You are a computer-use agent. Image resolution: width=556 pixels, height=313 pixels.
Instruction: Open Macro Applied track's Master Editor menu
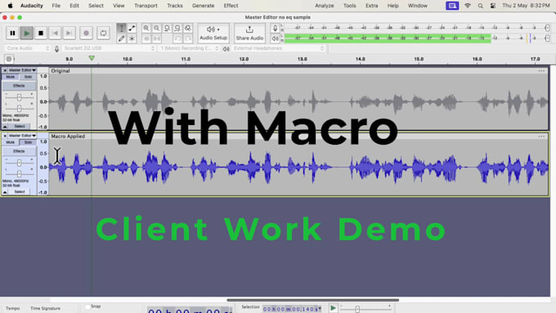coord(22,136)
